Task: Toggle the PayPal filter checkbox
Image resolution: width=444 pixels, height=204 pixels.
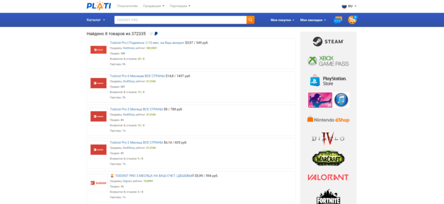Action: (151, 34)
